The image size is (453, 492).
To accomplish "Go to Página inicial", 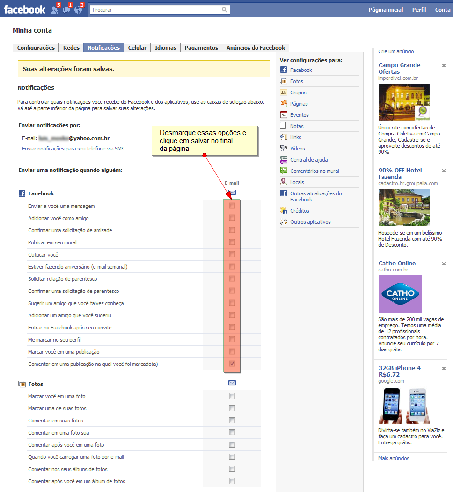I will coord(386,10).
